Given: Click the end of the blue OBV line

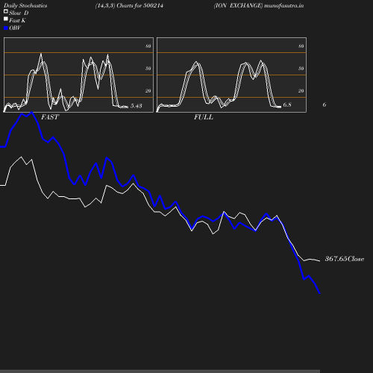Looking at the screenshot, I should 319,293.
